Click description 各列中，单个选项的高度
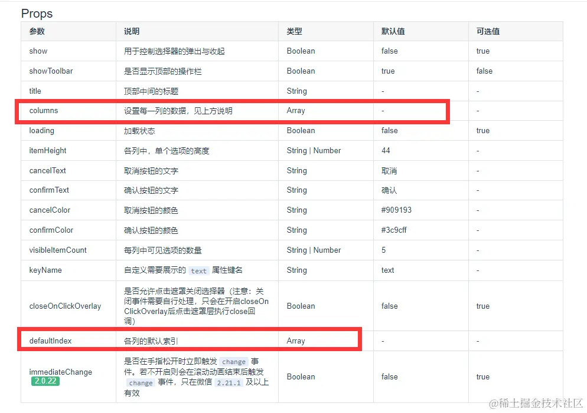Screen dimensions: 587x413 coord(166,151)
